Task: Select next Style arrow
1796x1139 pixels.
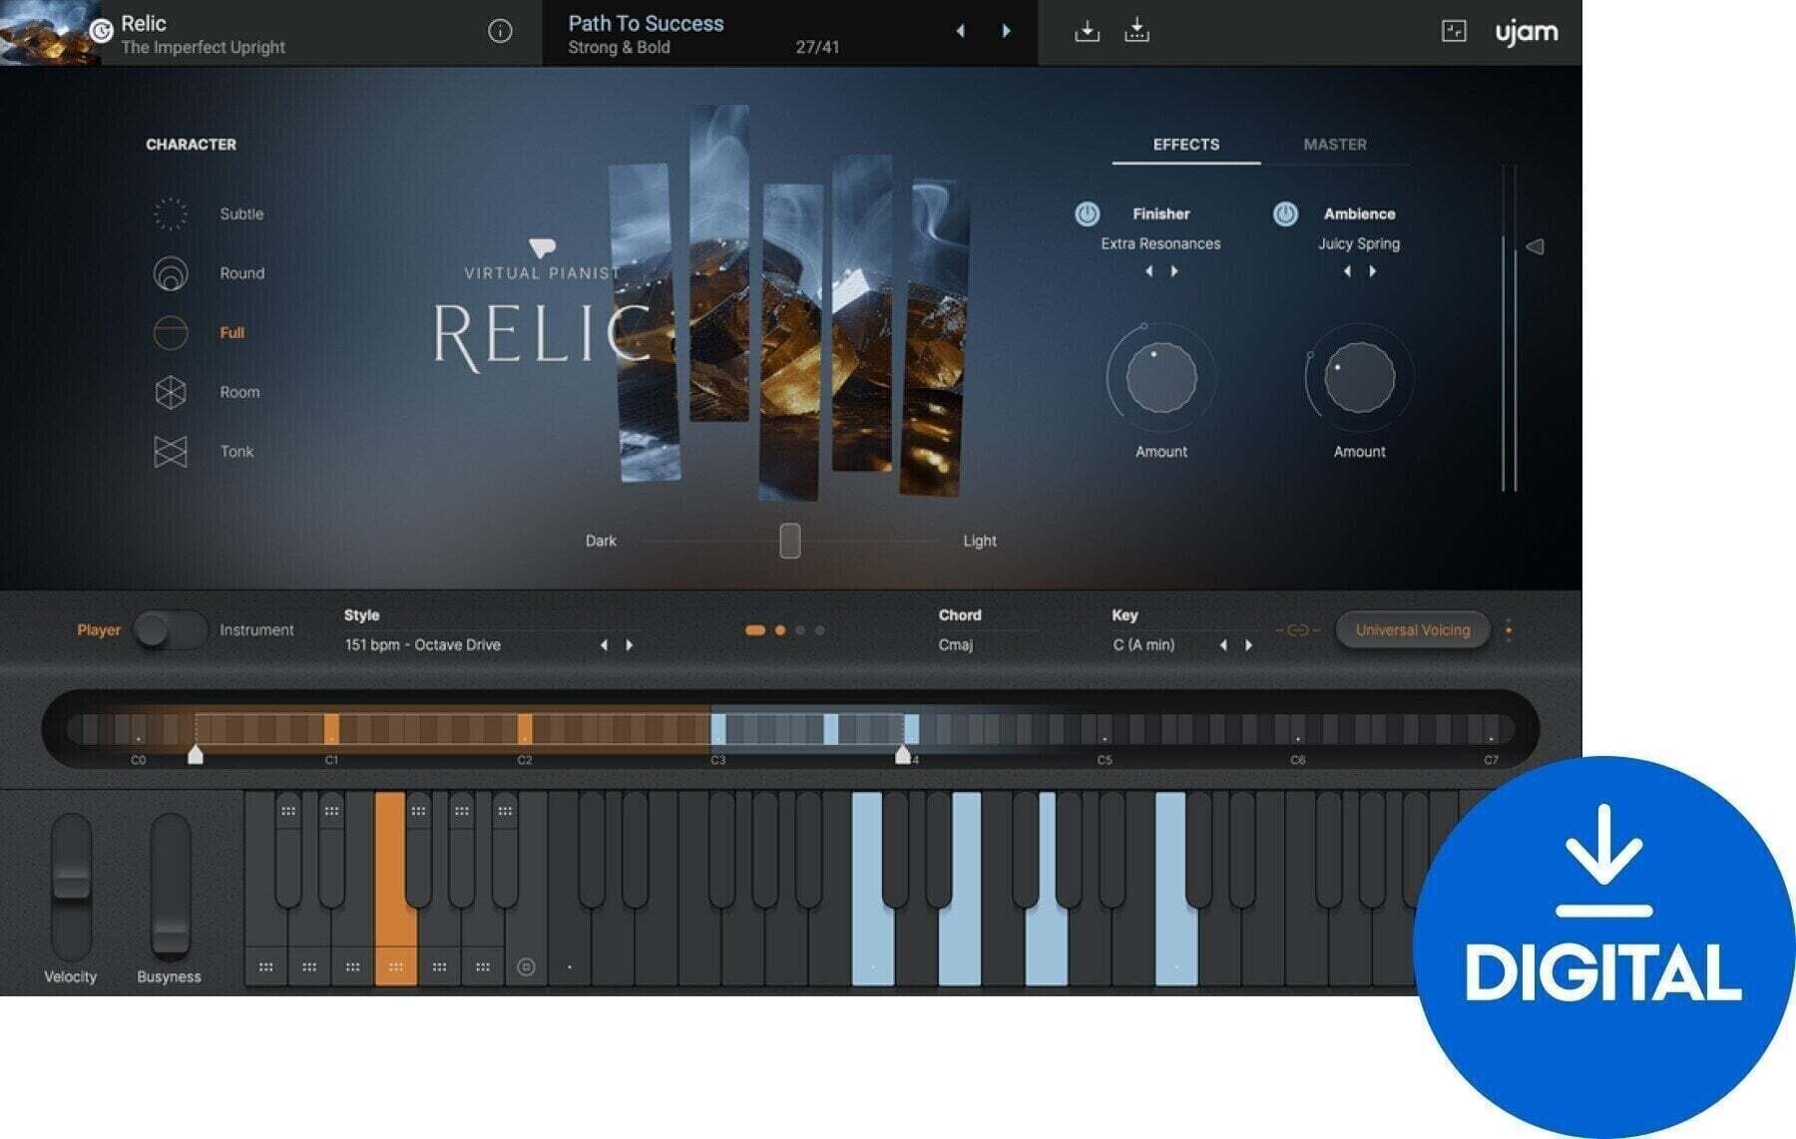Action: 630,645
